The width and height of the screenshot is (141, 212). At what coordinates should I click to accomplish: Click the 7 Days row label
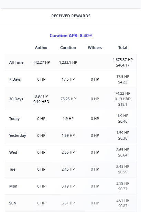coord(15,79)
